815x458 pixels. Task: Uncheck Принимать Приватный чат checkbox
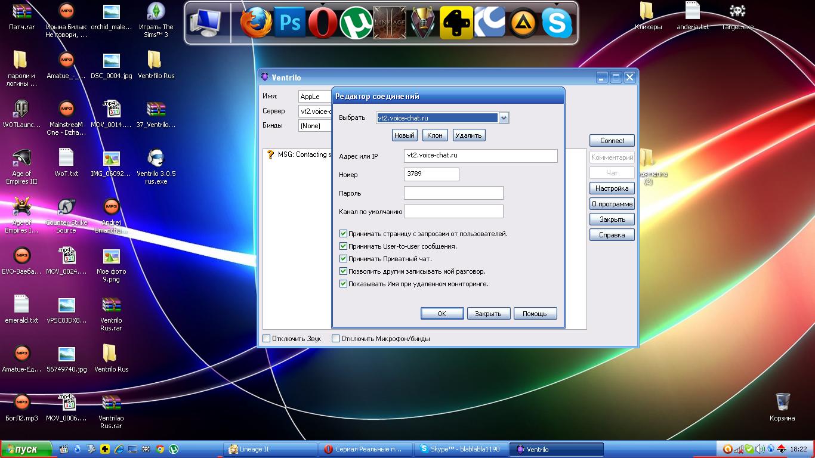(x=343, y=259)
